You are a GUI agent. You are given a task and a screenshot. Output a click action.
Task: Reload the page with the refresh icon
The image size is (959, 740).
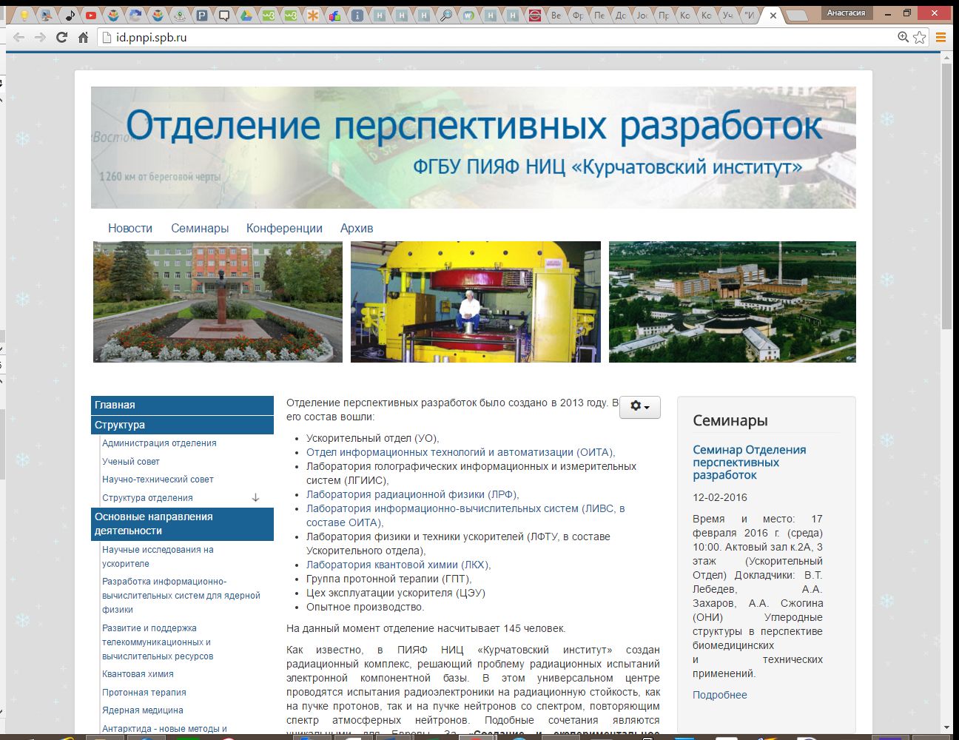(62, 37)
